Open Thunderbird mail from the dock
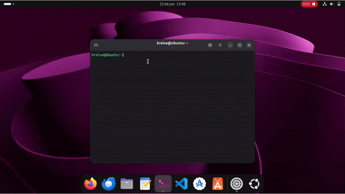This screenshot has width=345, height=194. 109,184
